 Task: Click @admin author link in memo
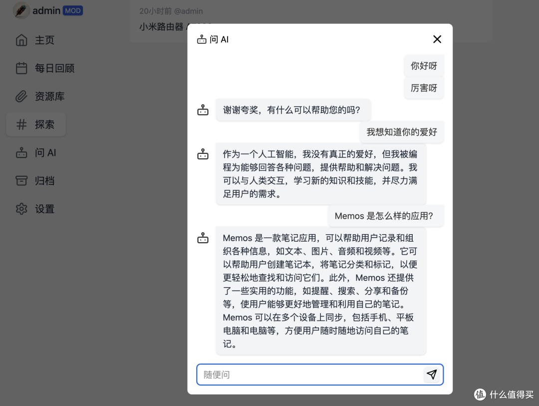(188, 11)
